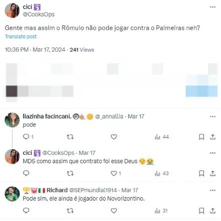The height and width of the screenshot is (221, 221).
Task: Open more menu on liazinha's reply
Action: pos(213,116)
